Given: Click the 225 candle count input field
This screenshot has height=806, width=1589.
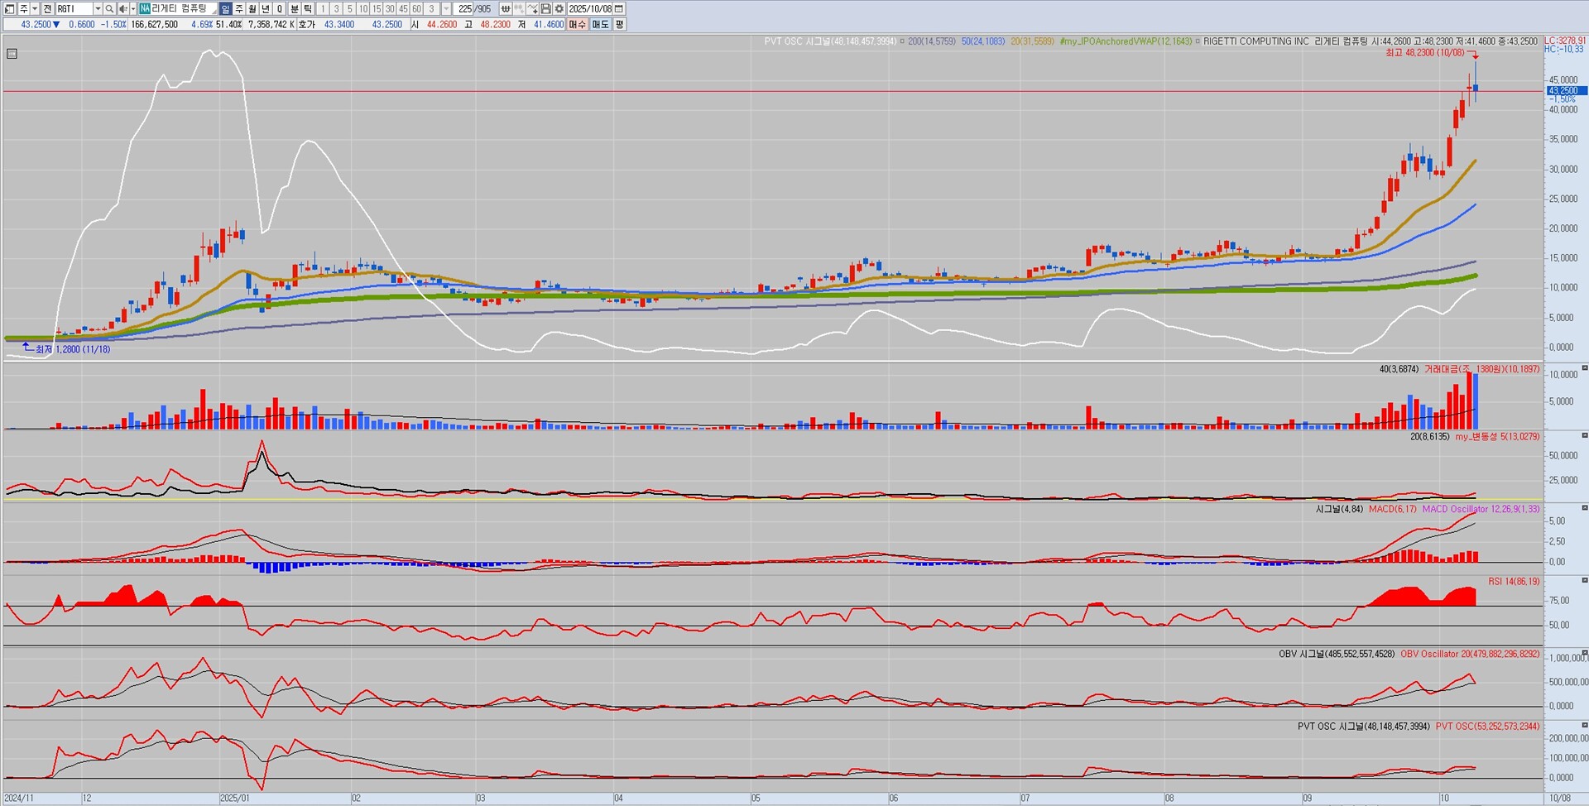Looking at the screenshot, I should coord(464,9).
